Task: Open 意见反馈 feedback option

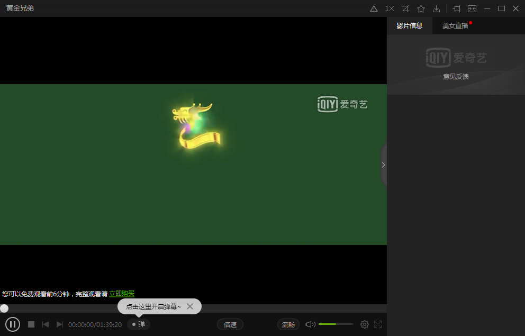Action: tap(456, 76)
